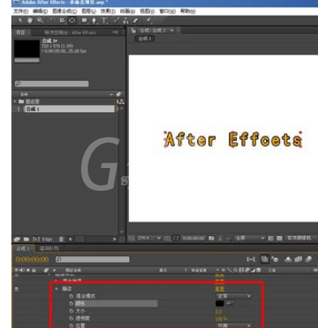Toggle frame blending switch in timeline

coord(298,260)
